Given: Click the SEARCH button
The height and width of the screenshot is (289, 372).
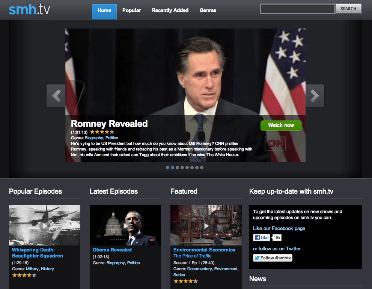Looking at the screenshot, I should pyautogui.click(x=348, y=9).
